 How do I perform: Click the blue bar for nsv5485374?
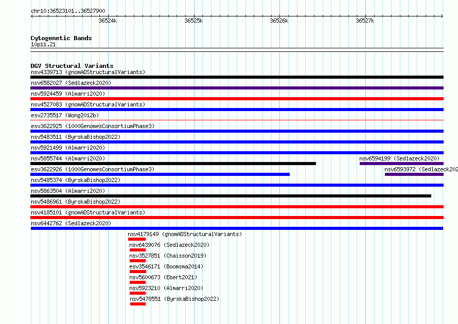pos(237,185)
